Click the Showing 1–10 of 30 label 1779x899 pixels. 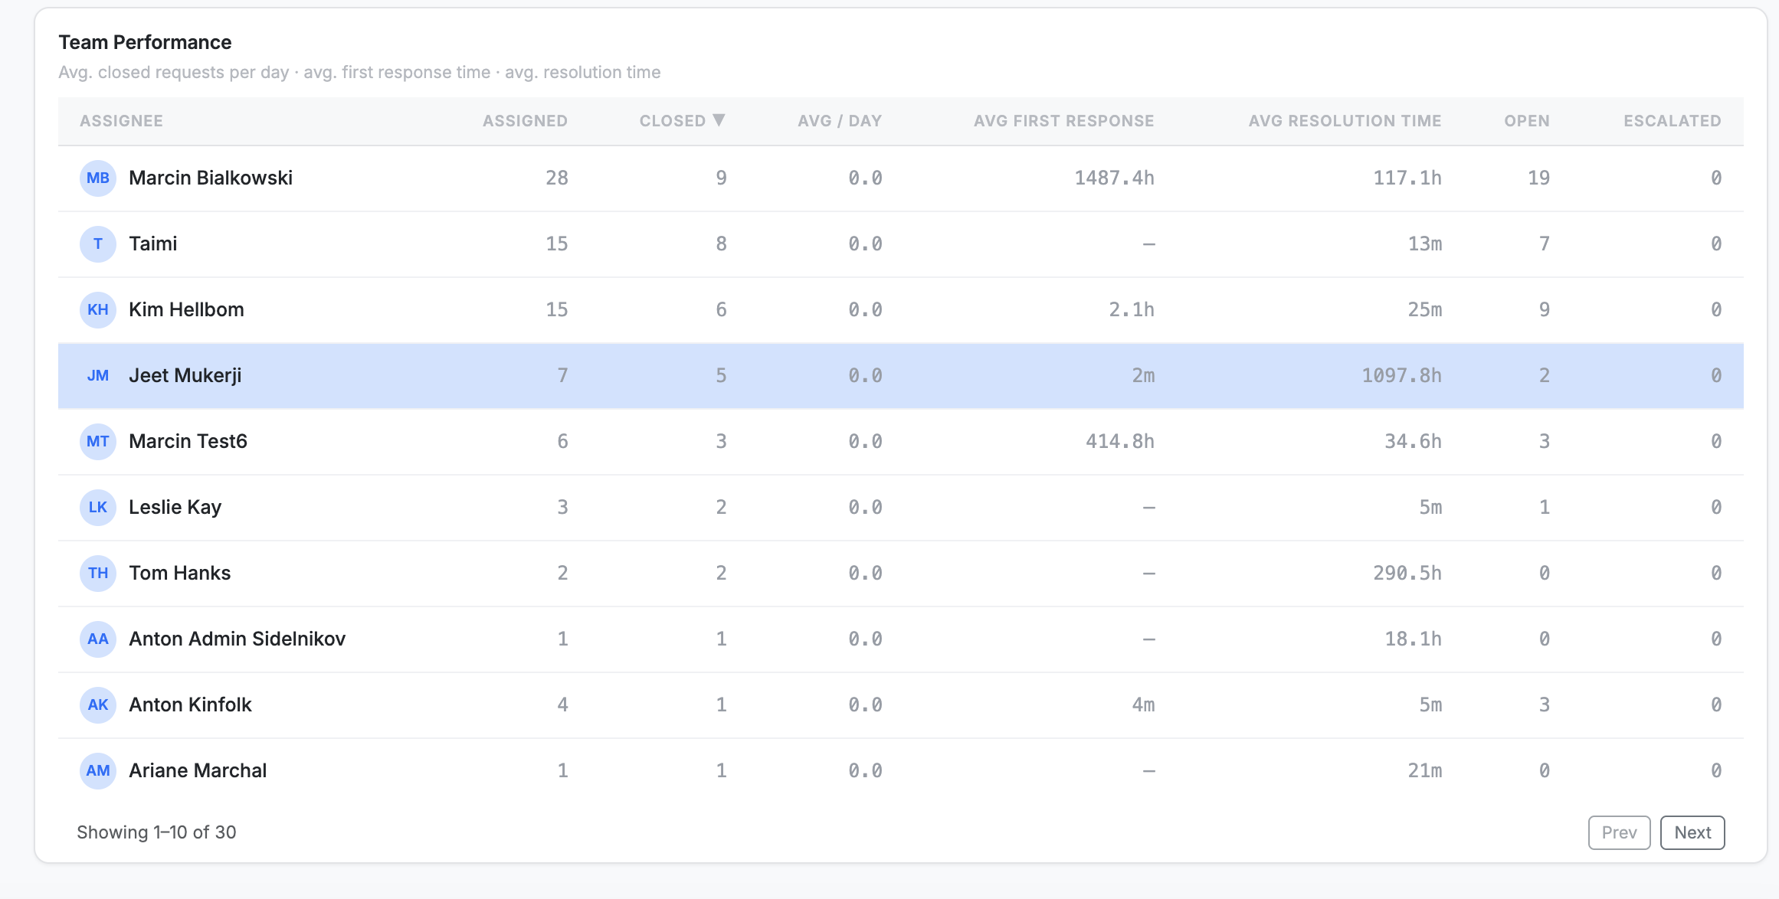(156, 832)
